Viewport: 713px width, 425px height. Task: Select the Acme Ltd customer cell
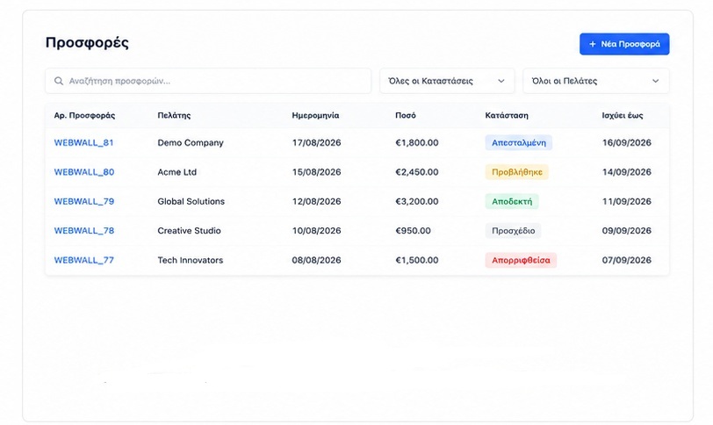(x=176, y=172)
